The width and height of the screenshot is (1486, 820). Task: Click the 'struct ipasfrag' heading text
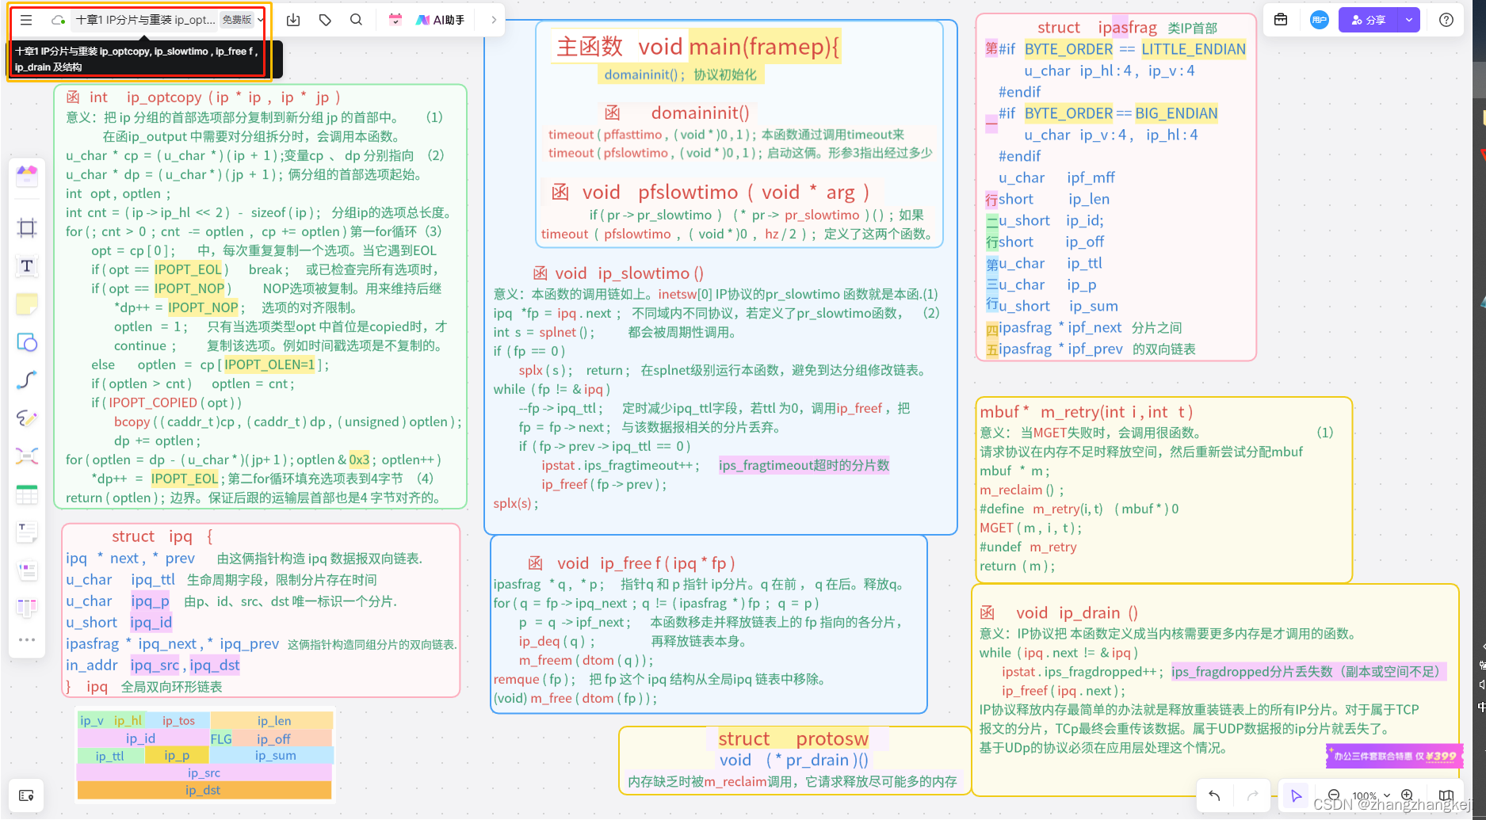(1098, 28)
